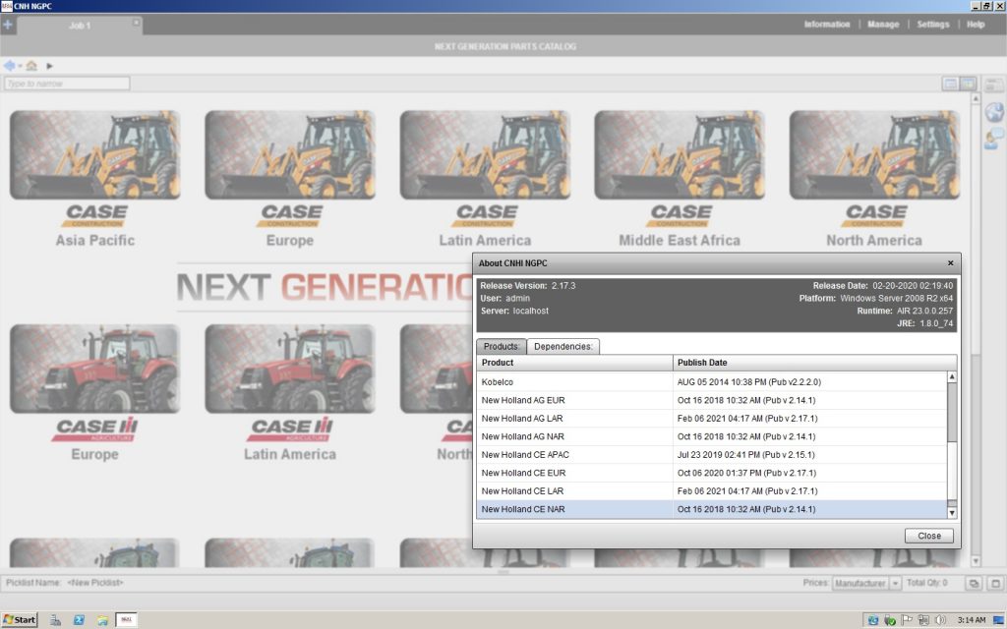The height and width of the screenshot is (629, 1007).
Task: Click down arrow of products list scrollbar
Action: pos(952,513)
